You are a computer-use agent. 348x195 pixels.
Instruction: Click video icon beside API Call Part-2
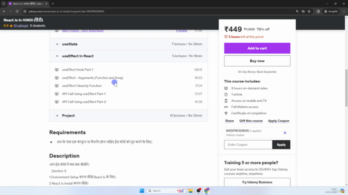point(57,102)
